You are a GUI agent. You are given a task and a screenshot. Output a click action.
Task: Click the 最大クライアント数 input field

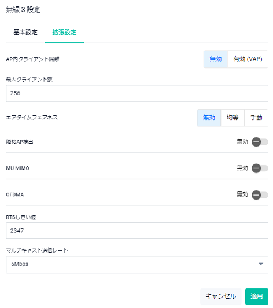pos(137,93)
